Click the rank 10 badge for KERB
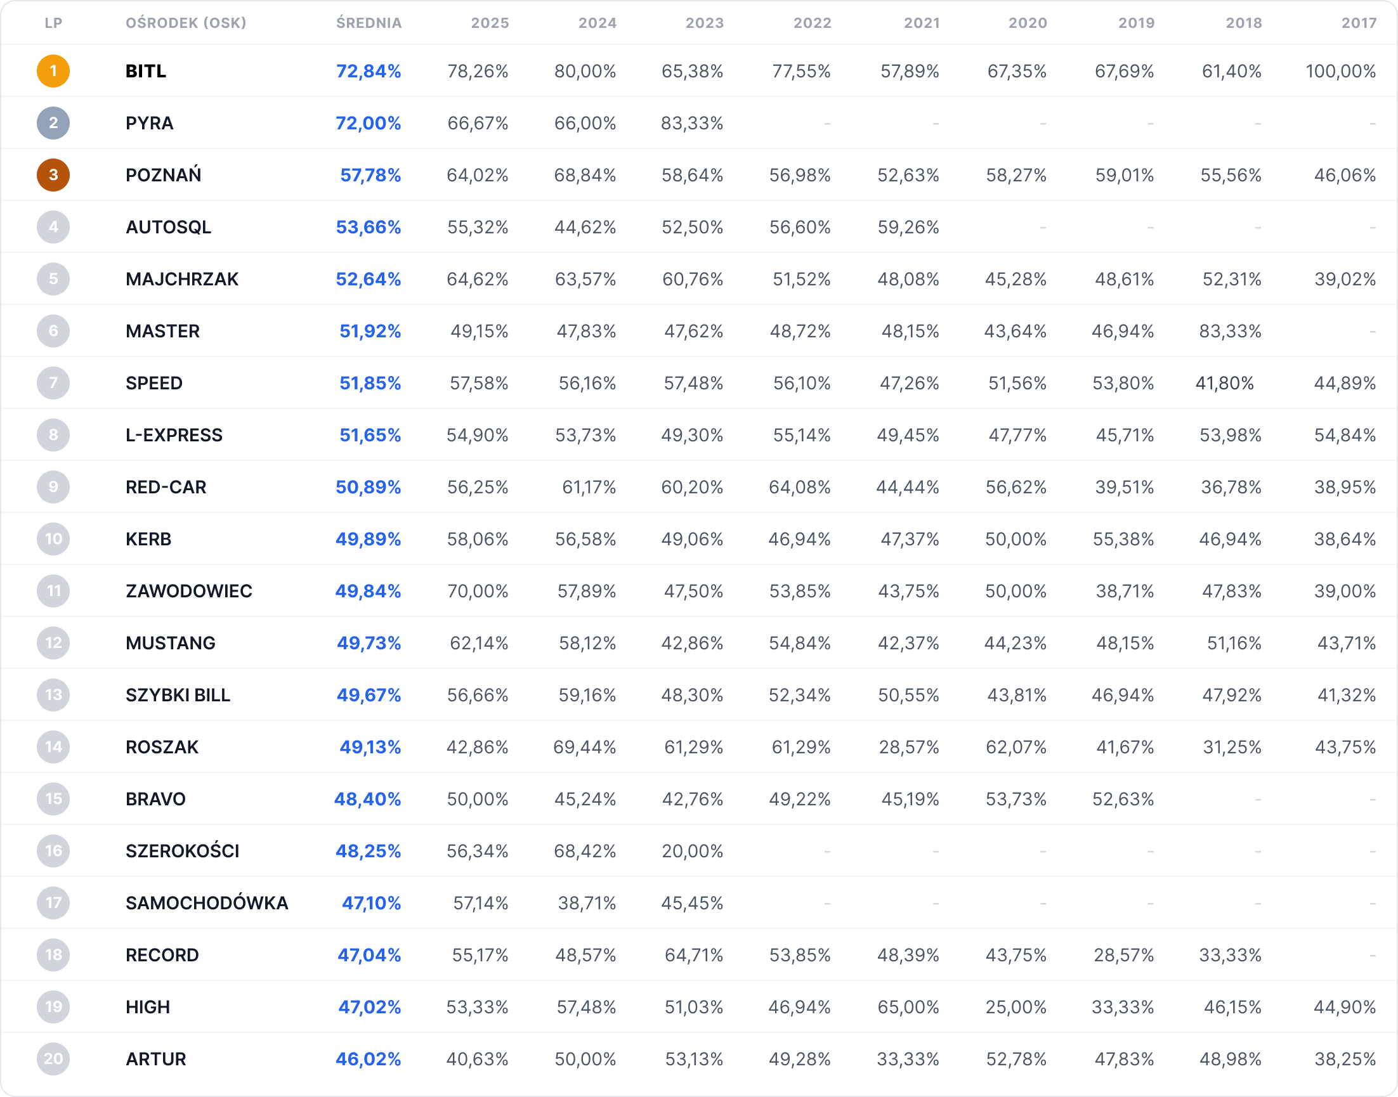 (53, 539)
